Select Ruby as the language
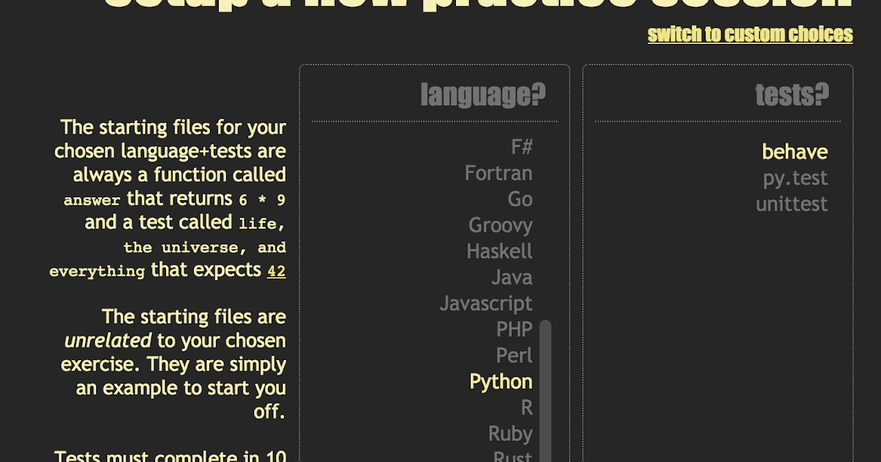881x462 pixels. click(x=510, y=433)
